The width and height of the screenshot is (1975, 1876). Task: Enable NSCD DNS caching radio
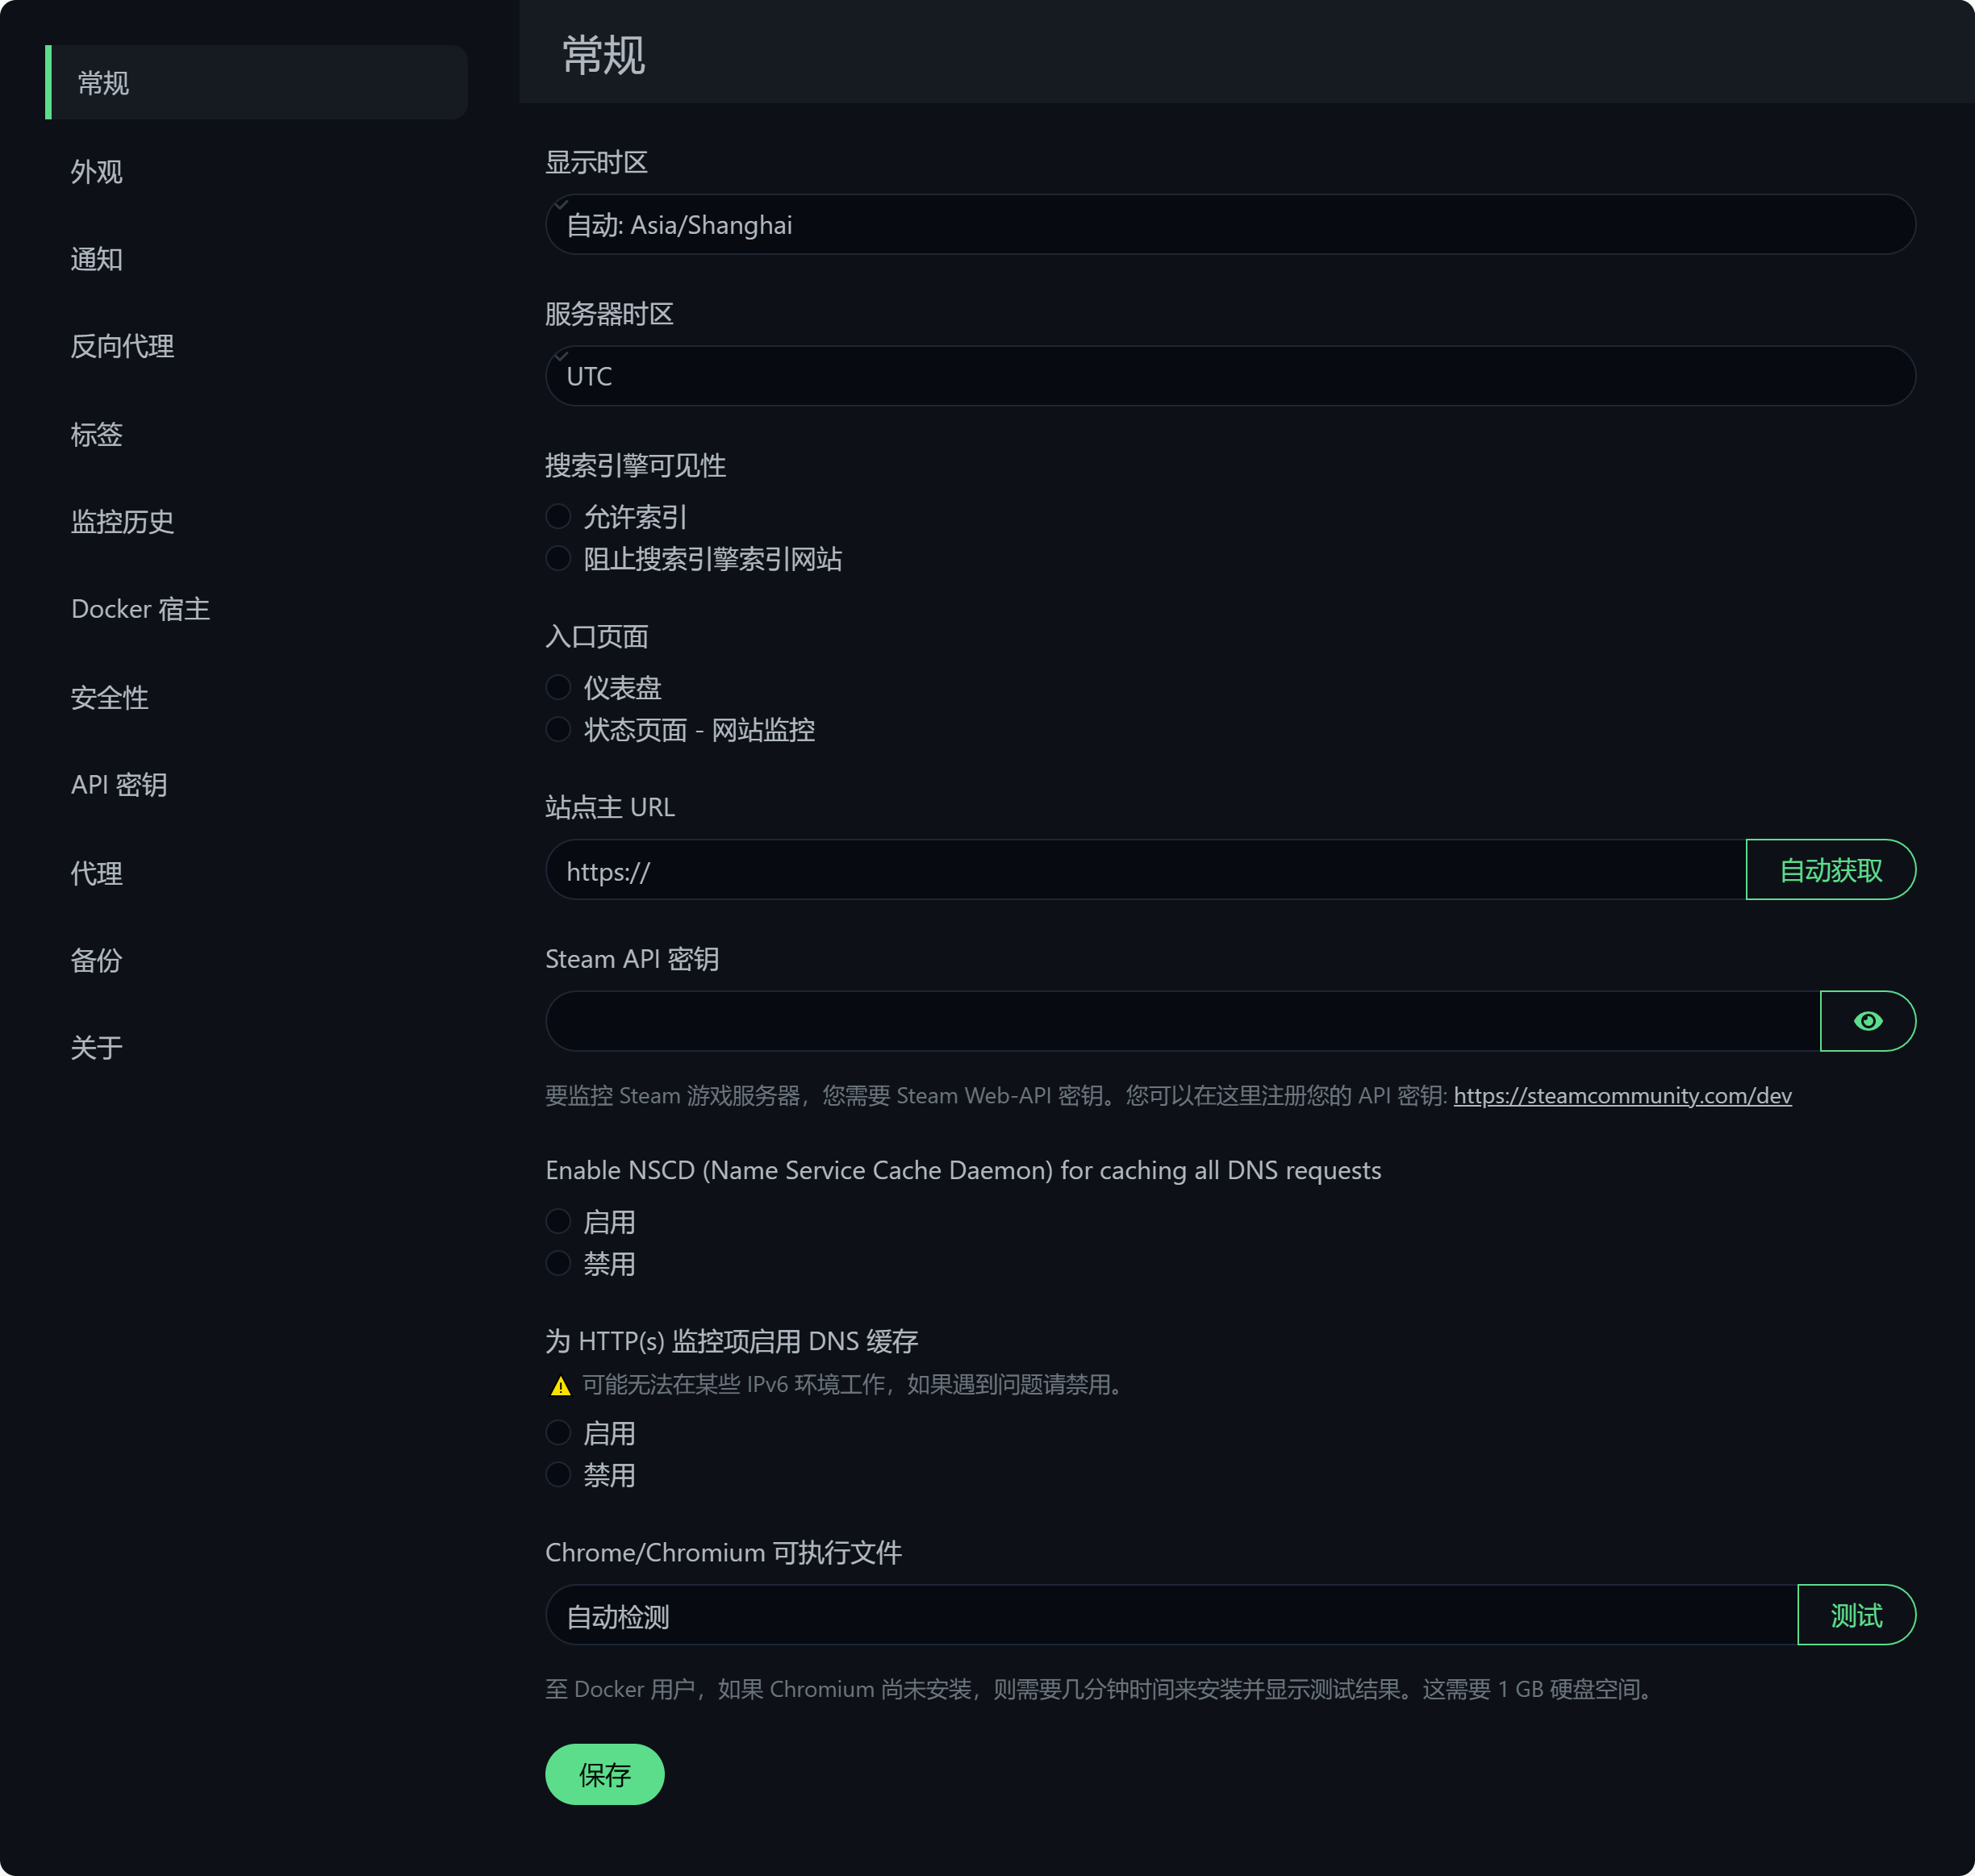(558, 1222)
